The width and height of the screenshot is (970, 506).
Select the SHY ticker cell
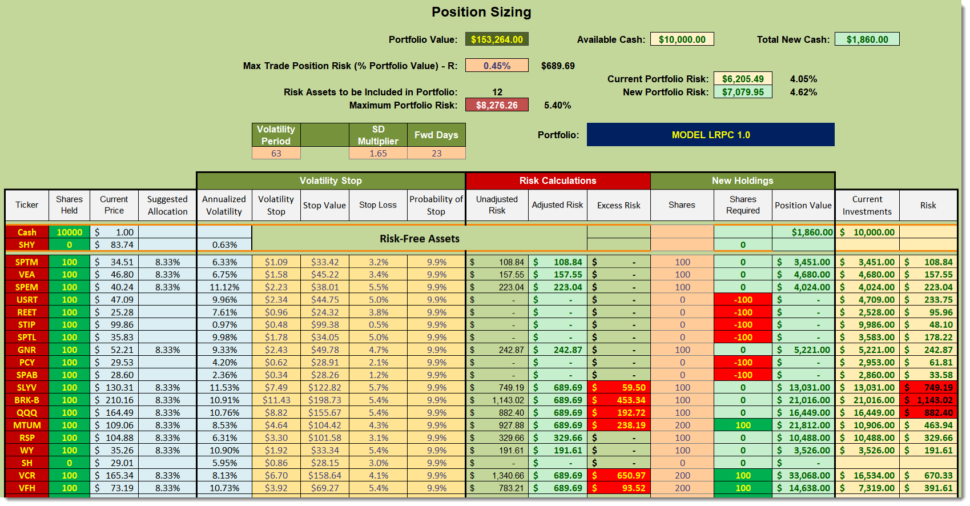point(27,245)
